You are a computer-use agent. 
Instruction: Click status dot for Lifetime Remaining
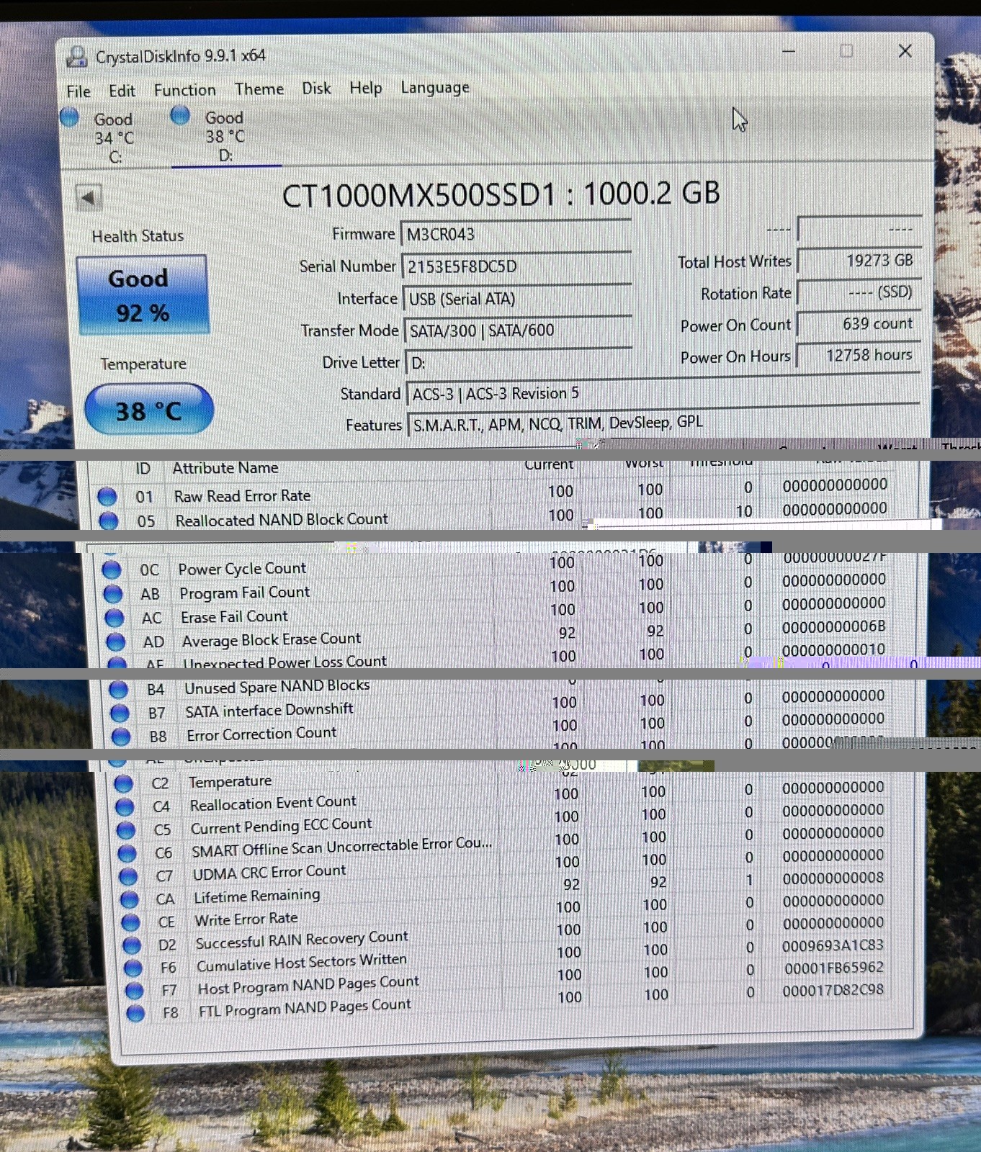pos(130,899)
